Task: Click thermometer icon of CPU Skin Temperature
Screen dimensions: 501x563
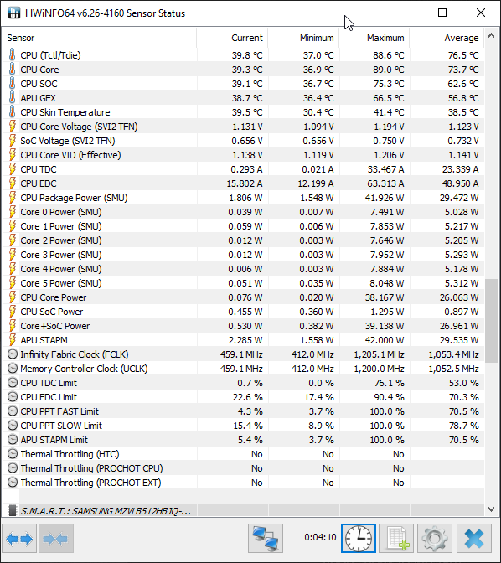Action: pyautogui.click(x=13, y=112)
